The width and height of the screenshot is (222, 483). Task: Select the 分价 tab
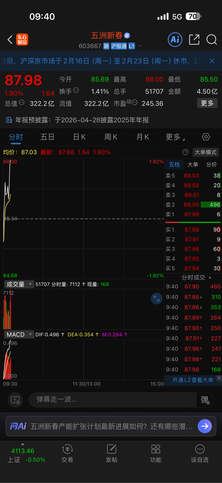coord(212,165)
